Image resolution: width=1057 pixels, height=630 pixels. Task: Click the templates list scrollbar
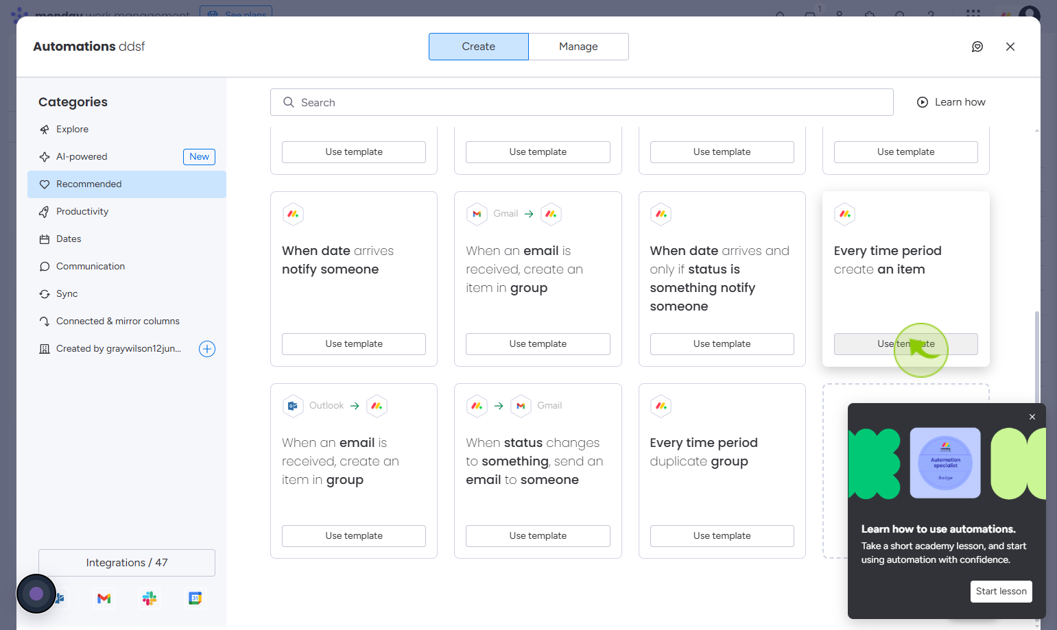point(1036,356)
